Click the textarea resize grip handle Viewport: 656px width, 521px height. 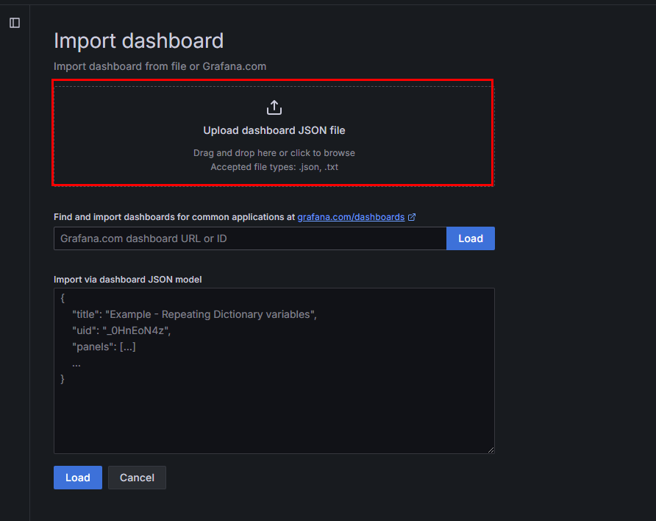pos(491,450)
